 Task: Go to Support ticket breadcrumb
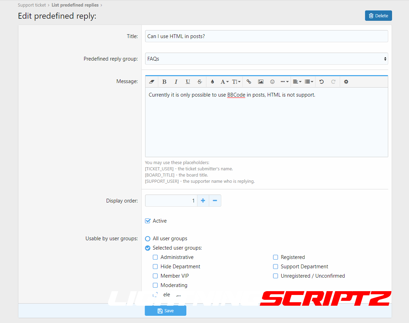click(32, 5)
